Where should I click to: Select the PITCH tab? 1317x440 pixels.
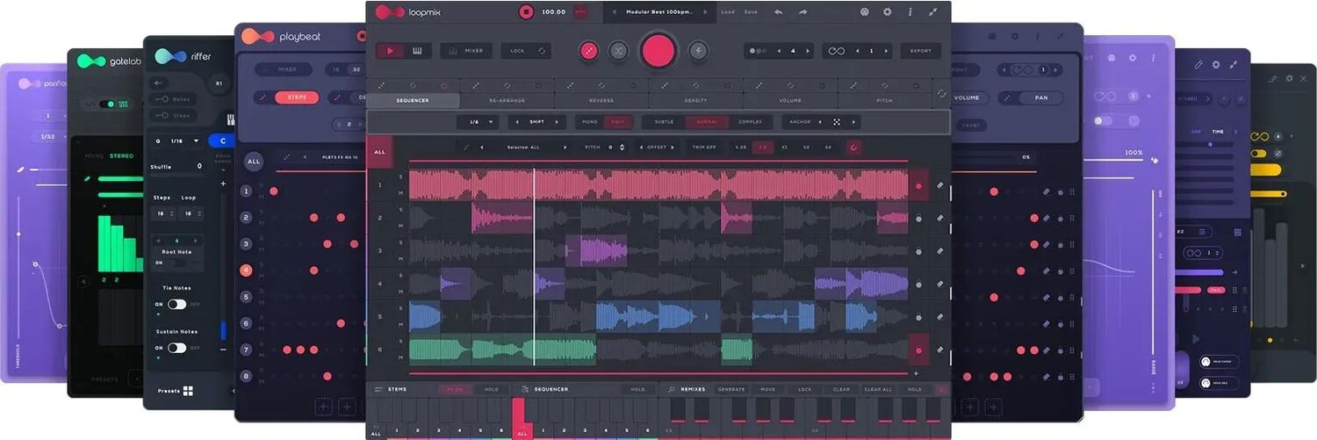point(884,100)
